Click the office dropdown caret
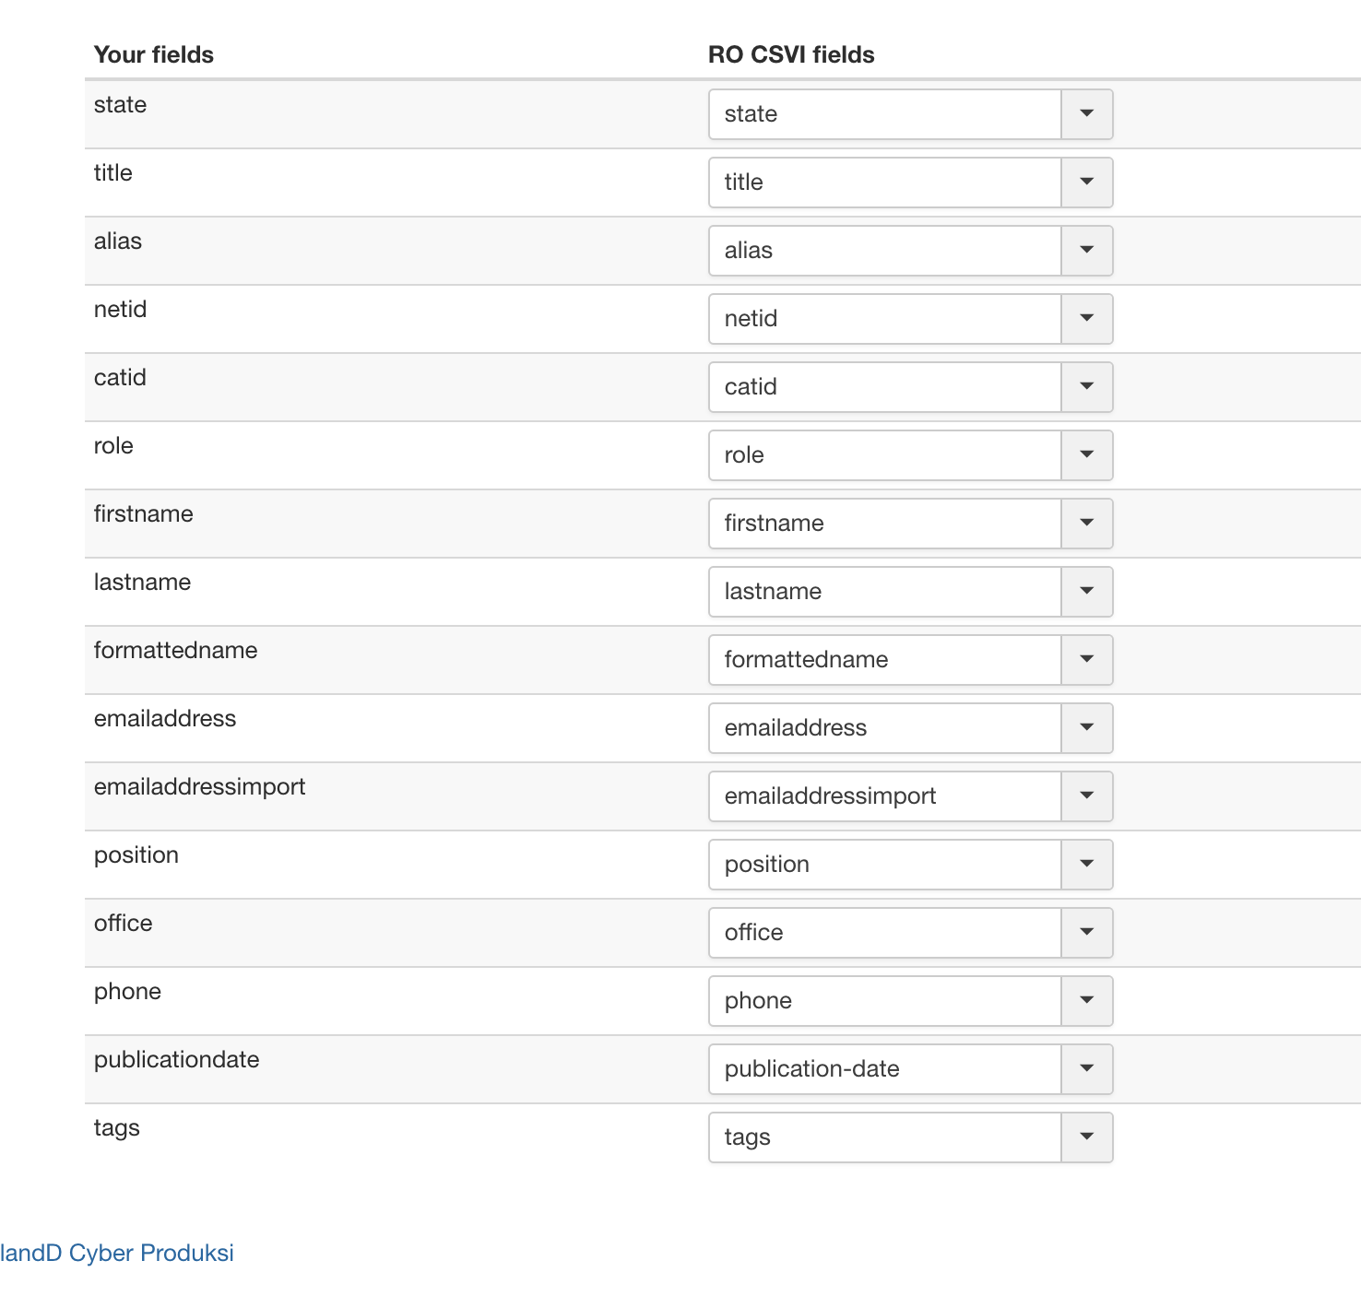1361x1296 pixels. [x=1086, y=933]
